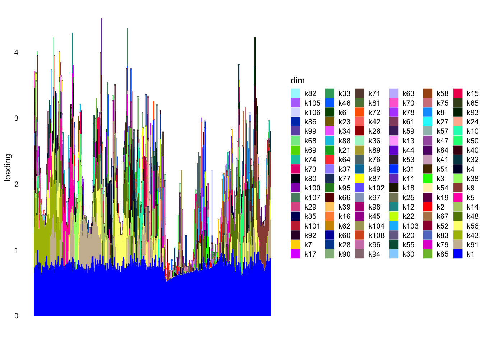Click the y-axis tick label 0
This screenshot has height=345, width=483.
pos(16,316)
